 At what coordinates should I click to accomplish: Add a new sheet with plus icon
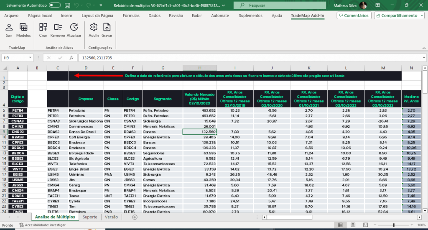point(135,217)
